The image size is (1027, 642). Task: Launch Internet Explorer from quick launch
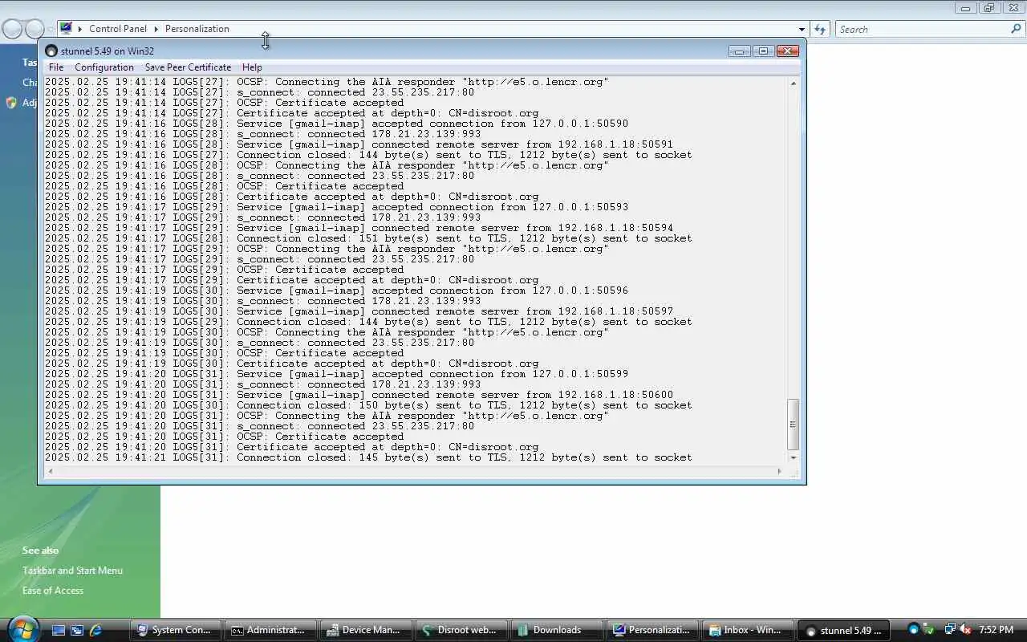[95, 631]
